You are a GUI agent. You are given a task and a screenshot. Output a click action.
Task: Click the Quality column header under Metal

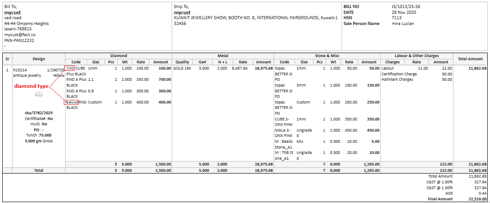(182, 62)
